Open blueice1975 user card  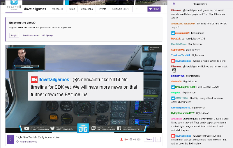coord(178,76)
